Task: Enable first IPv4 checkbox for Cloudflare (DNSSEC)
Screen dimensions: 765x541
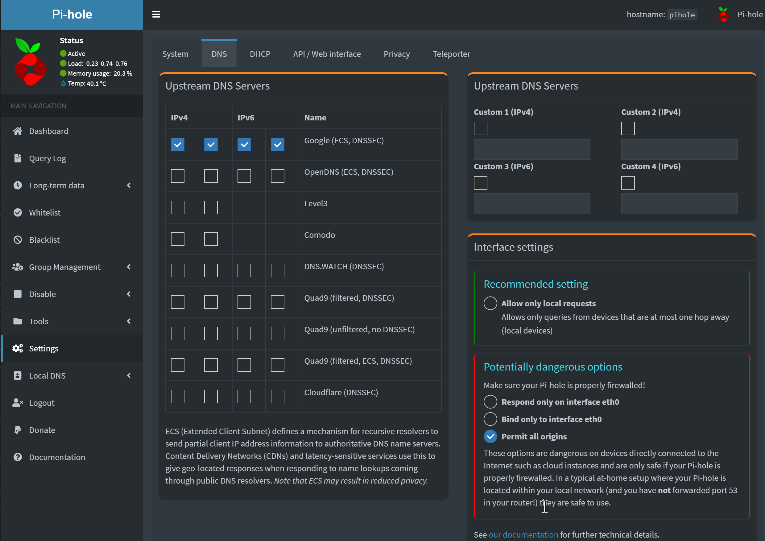Action: [x=178, y=396]
